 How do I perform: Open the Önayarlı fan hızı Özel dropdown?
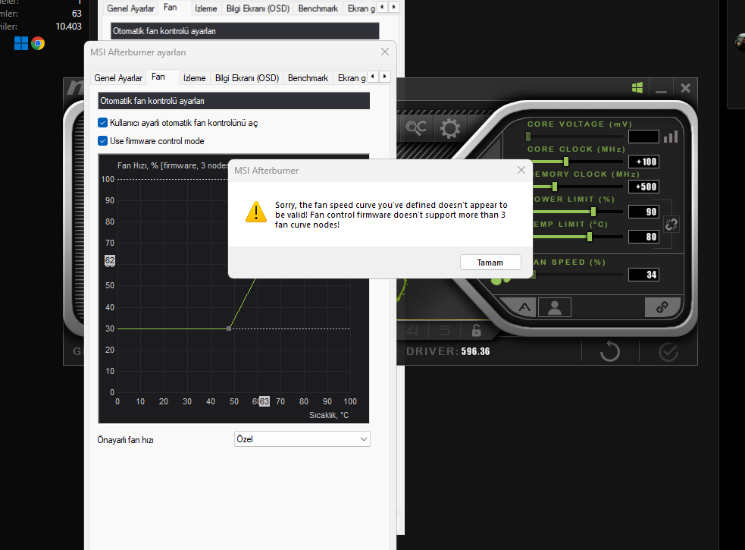pyautogui.click(x=302, y=438)
